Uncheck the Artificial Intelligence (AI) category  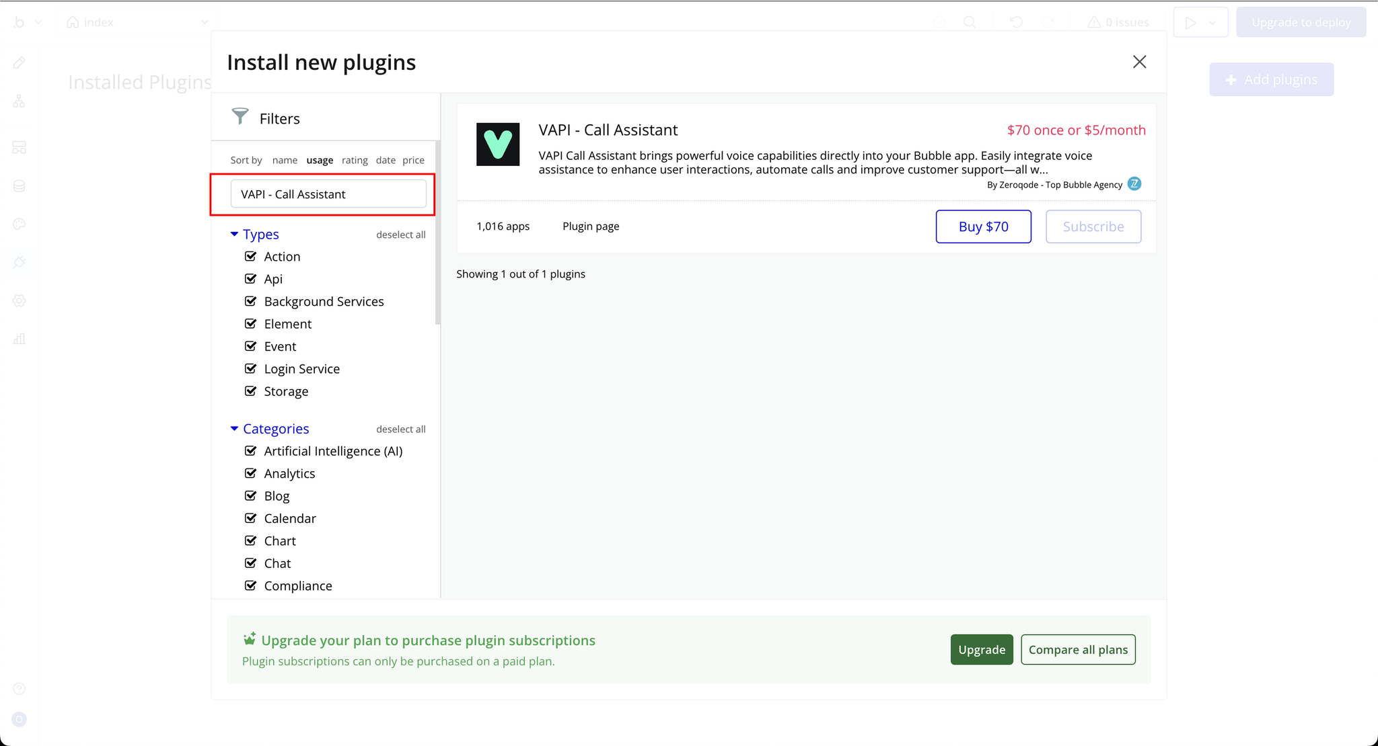click(250, 450)
